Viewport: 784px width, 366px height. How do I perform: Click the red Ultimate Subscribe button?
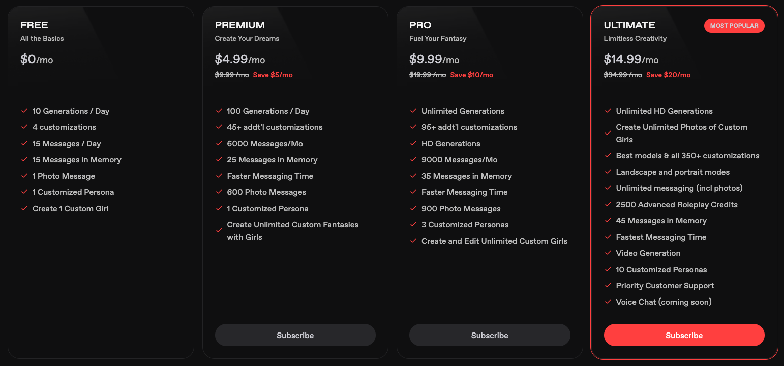coord(684,336)
